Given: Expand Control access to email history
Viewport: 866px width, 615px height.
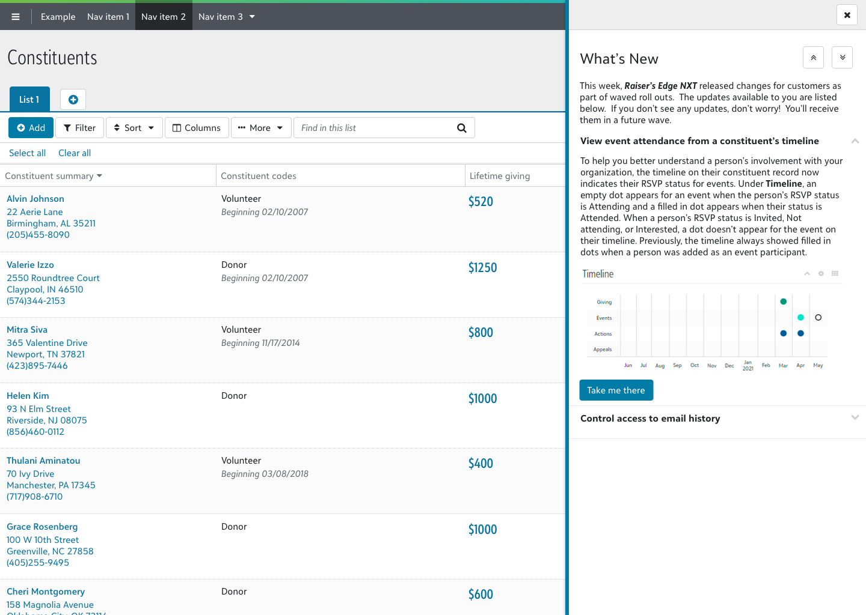Looking at the screenshot, I should 855,418.
